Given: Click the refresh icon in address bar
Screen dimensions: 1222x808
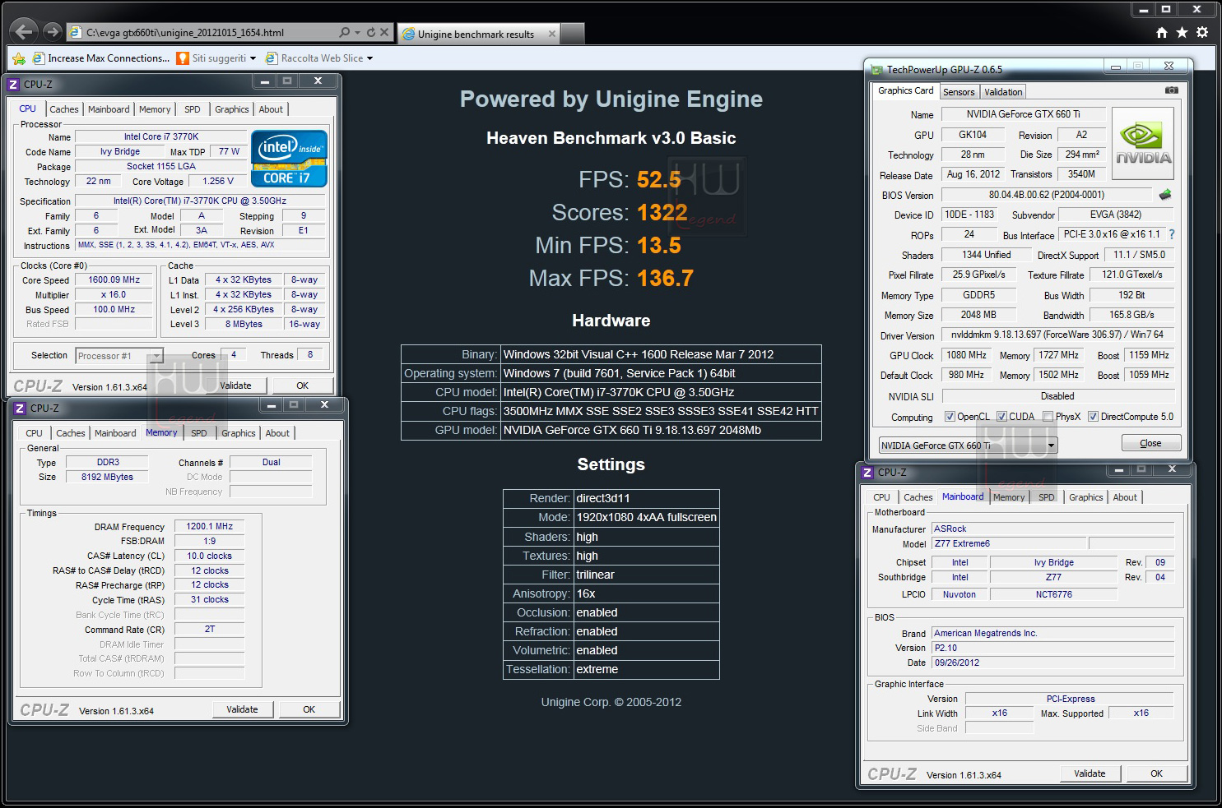Looking at the screenshot, I should click(371, 32).
